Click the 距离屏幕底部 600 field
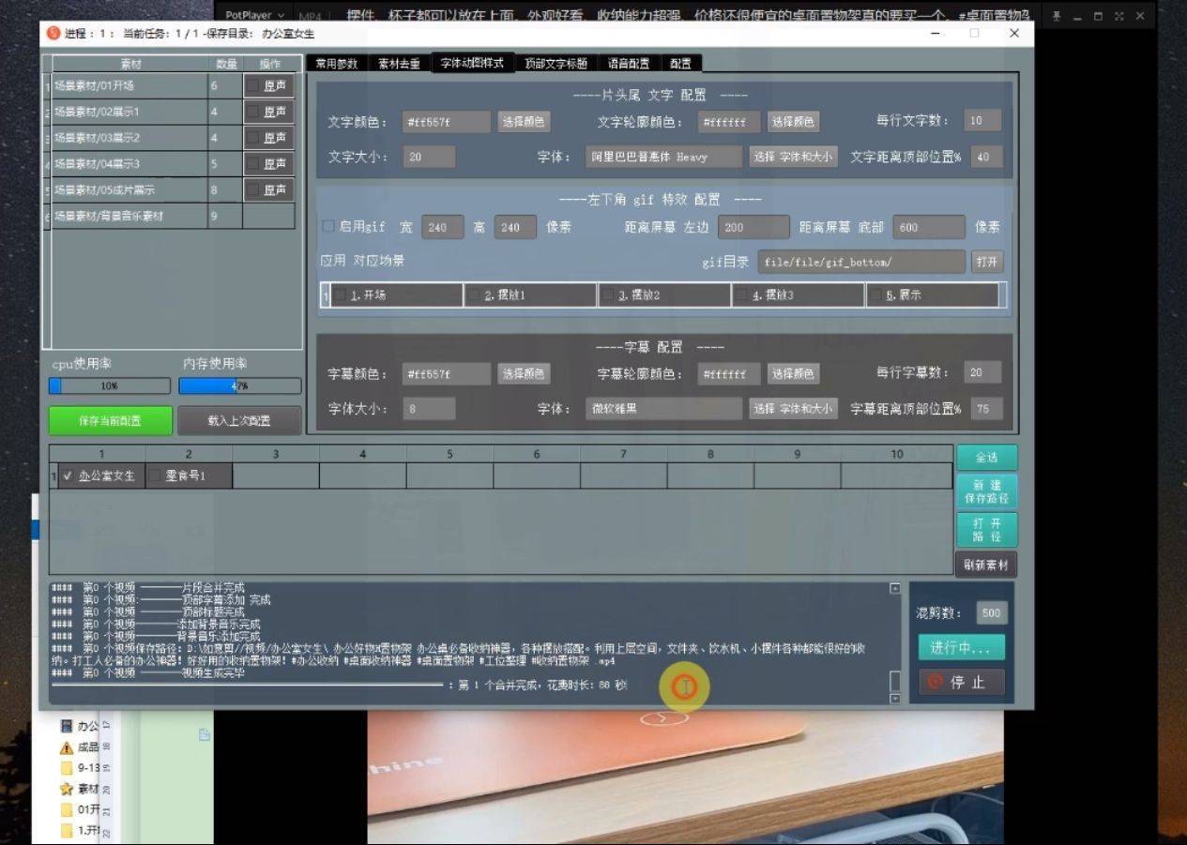The width and height of the screenshot is (1187, 845). tap(929, 227)
